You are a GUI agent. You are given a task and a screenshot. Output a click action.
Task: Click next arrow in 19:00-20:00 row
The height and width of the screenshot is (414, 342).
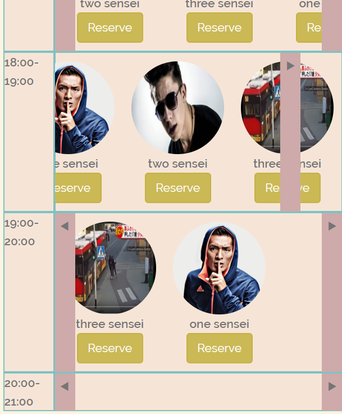332,226
